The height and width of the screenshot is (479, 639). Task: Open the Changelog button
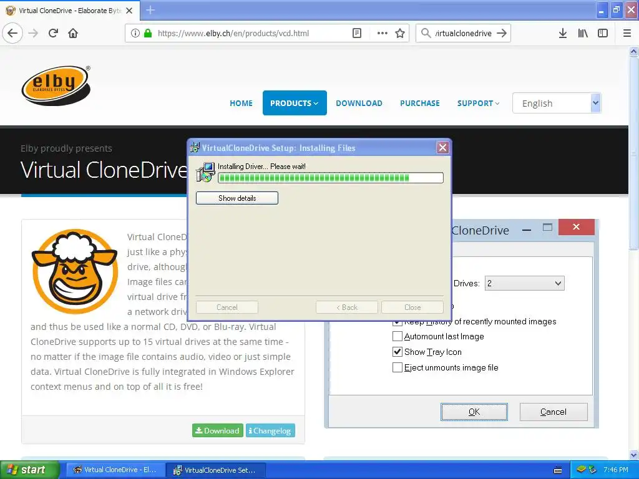click(270, 430)
